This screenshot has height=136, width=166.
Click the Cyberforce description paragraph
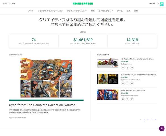click(45, 111)
